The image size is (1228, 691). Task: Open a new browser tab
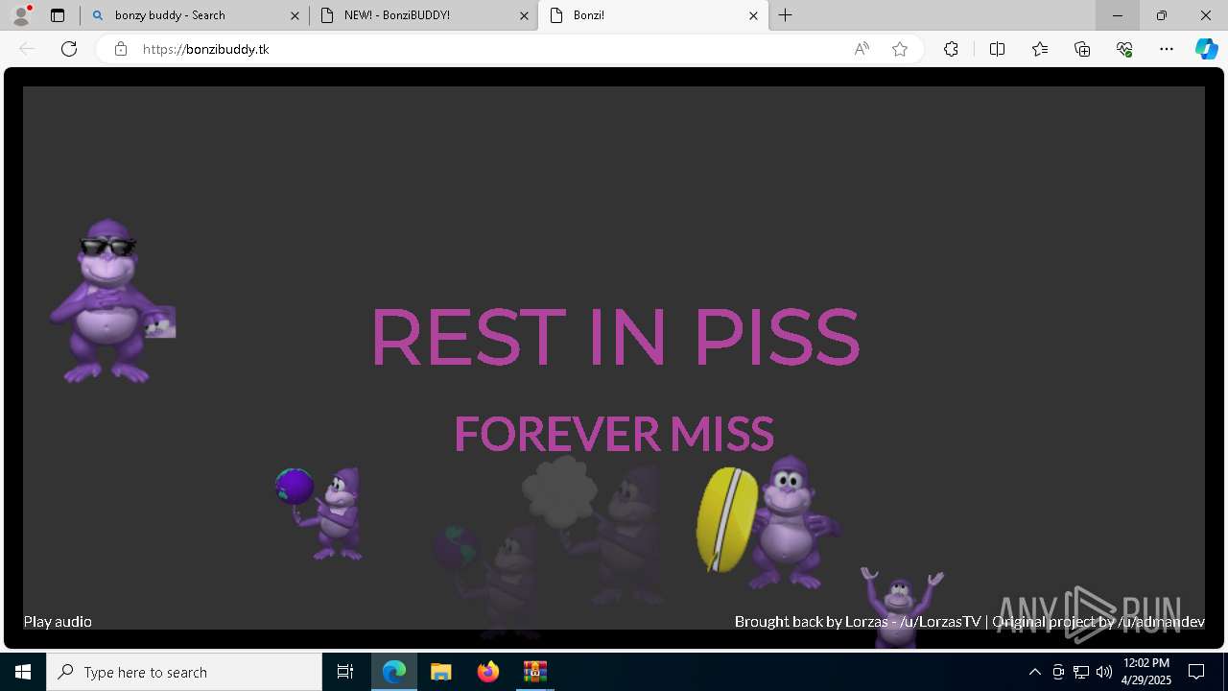coord(786,15)
